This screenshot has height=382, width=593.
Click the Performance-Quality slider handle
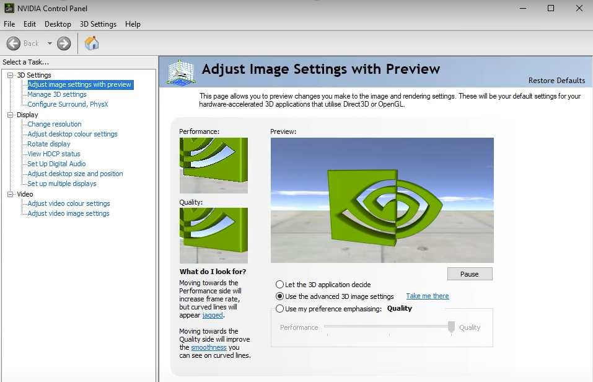451,327
